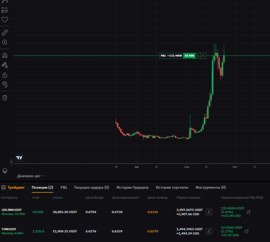Open the История Ордеров tab
The width and height of the screenshot is (270, 242).
(x=132, y=187)
